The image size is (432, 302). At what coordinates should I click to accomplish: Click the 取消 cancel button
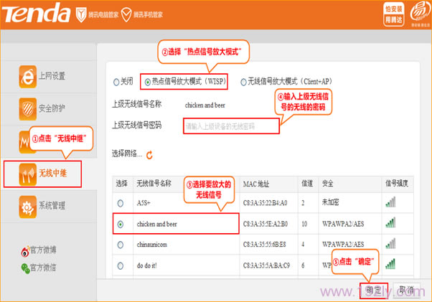click(406, 290)
